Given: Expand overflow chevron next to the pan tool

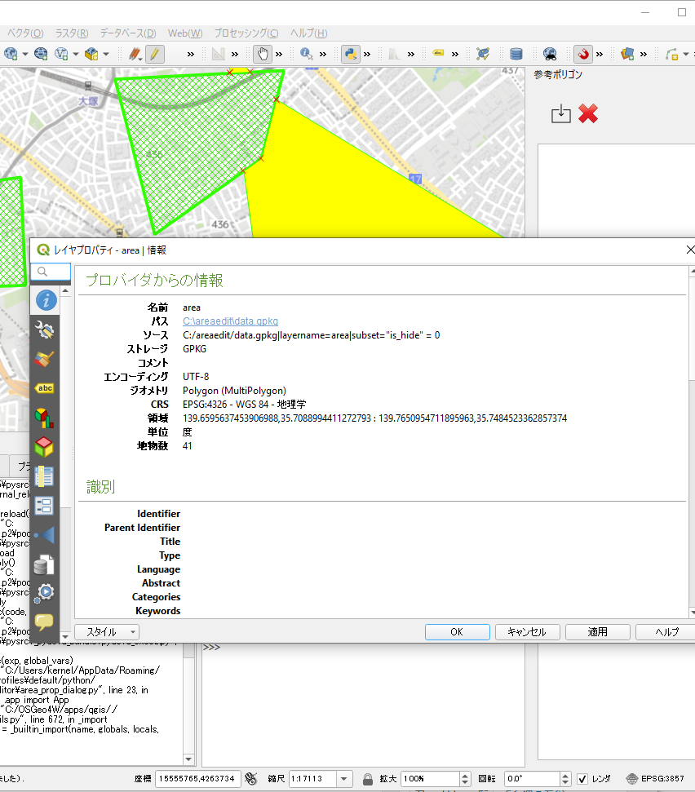Looking at the screenshot, I should [279, 54].
